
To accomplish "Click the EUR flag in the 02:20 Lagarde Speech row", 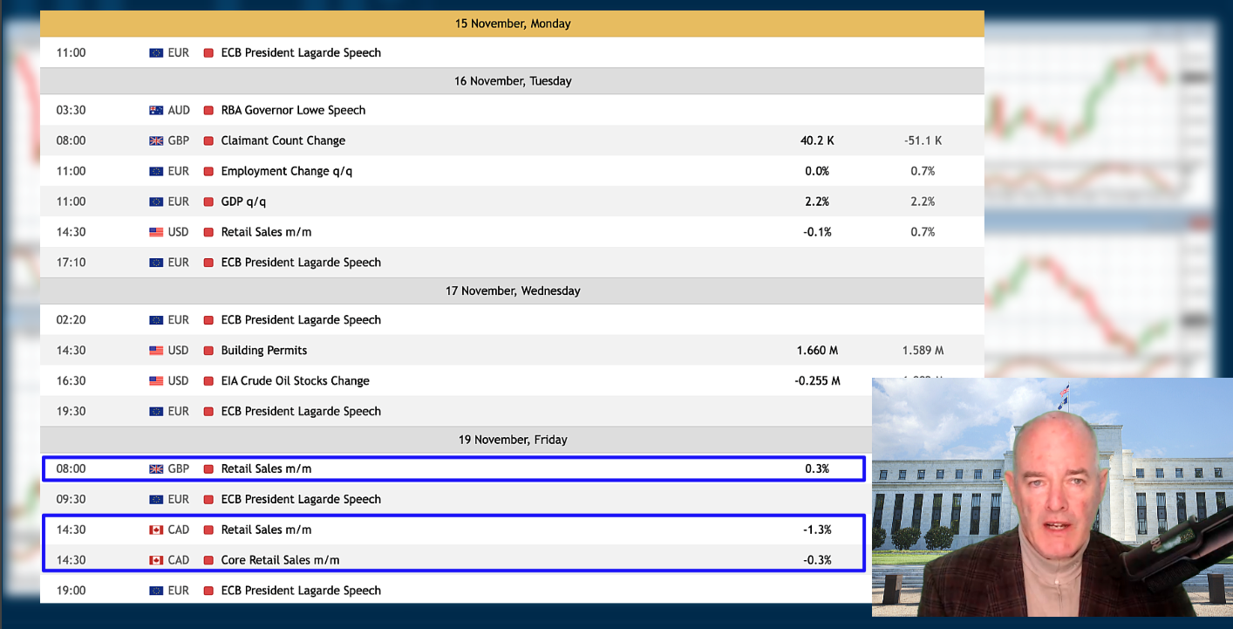I will [x=156, y=320].
